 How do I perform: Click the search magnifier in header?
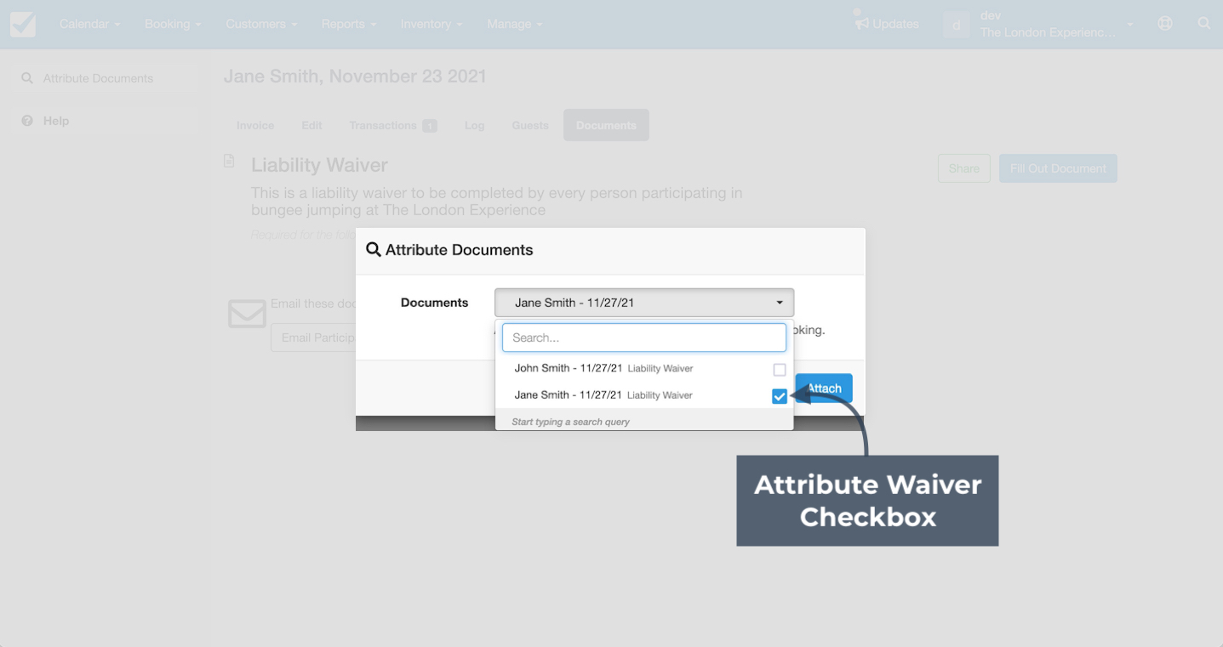[x=1204, y=24]
